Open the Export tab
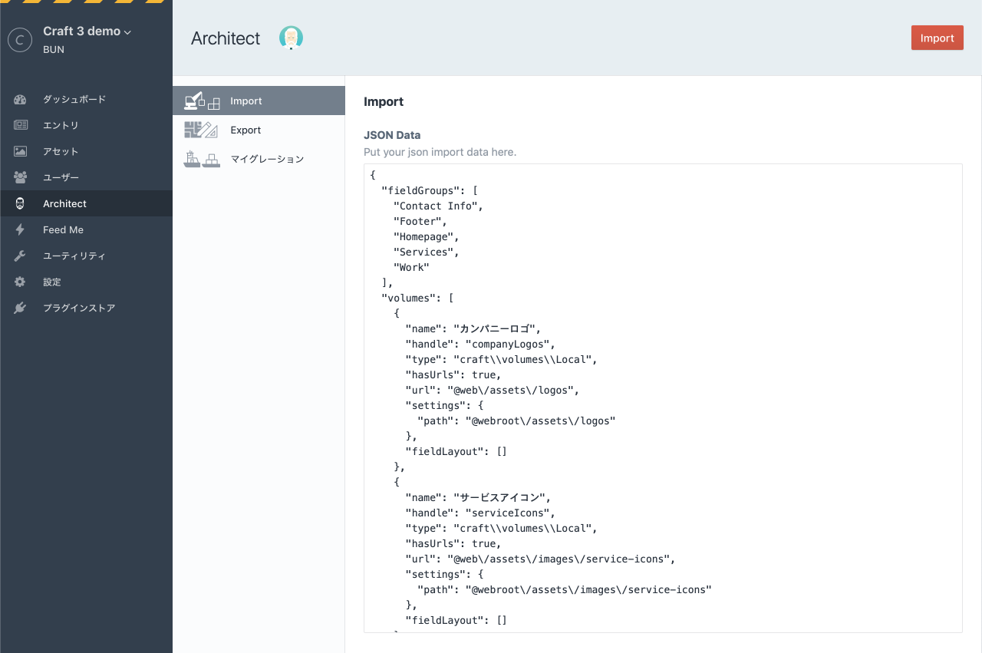The image size is (982, 653). [x=245, y=130]
